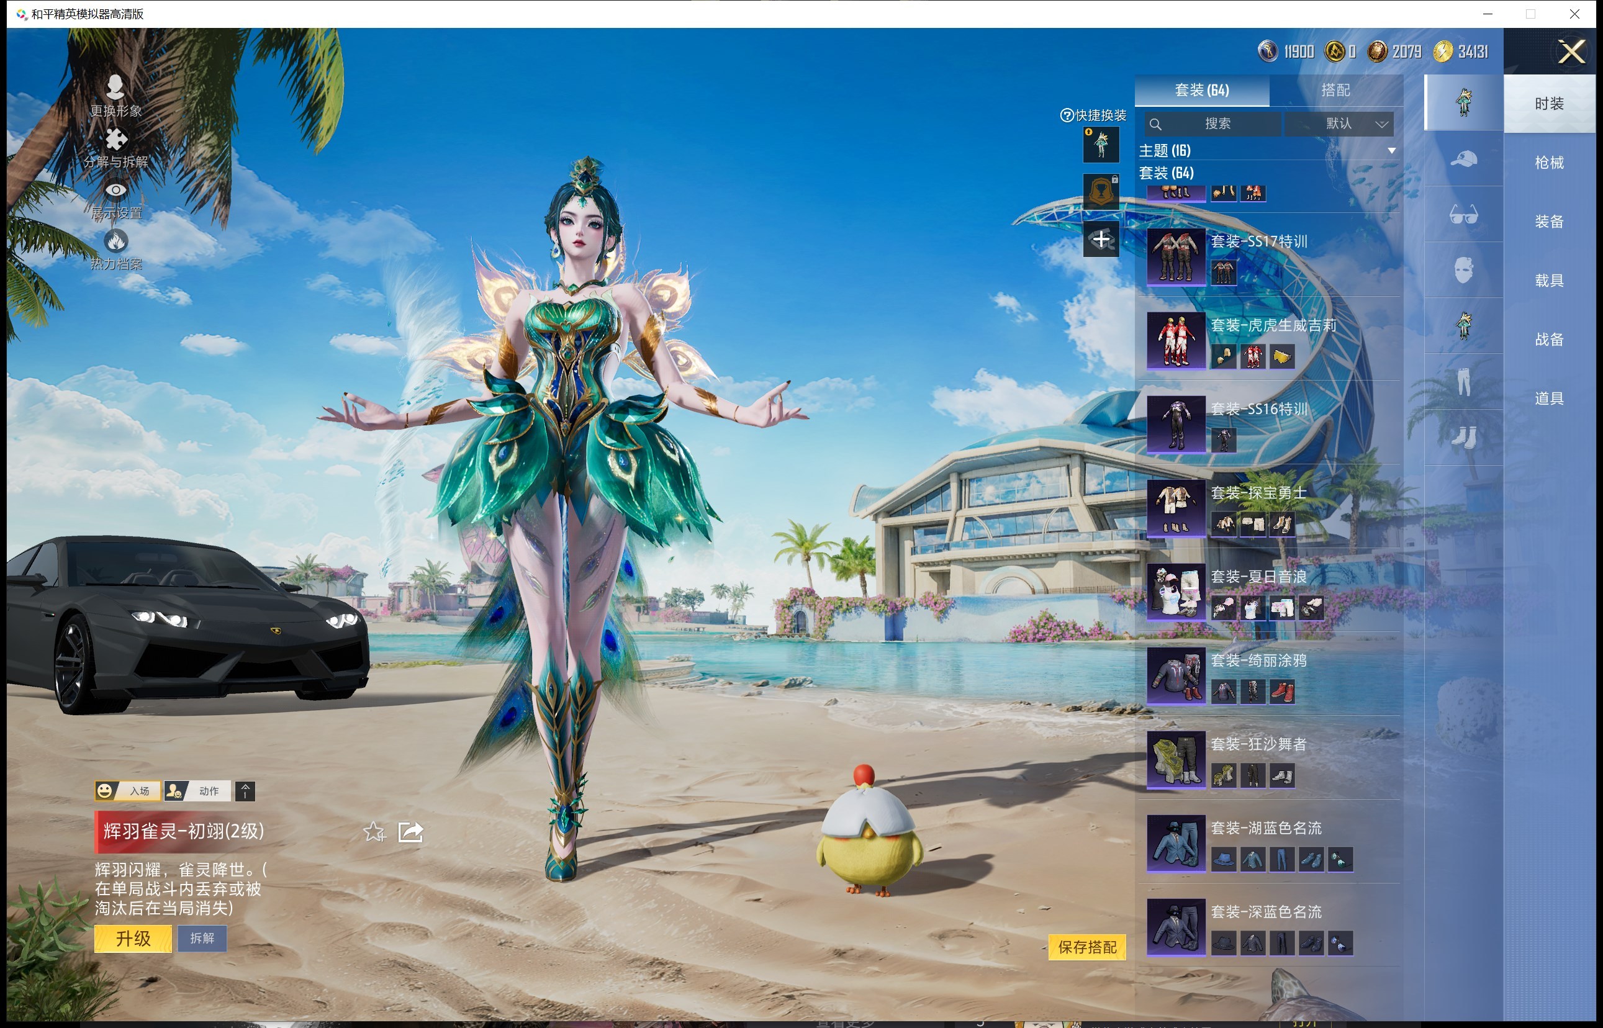
Task: Minimize the 和平精英模拟器高清版 window
Action: coord(1488,14)
